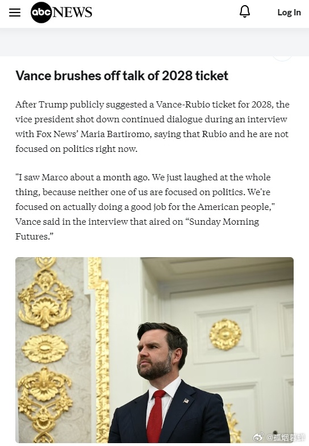The image size is (309, 446).
Task: Click the NEWS wordmark in header
Action: click(x=72, y=13)
